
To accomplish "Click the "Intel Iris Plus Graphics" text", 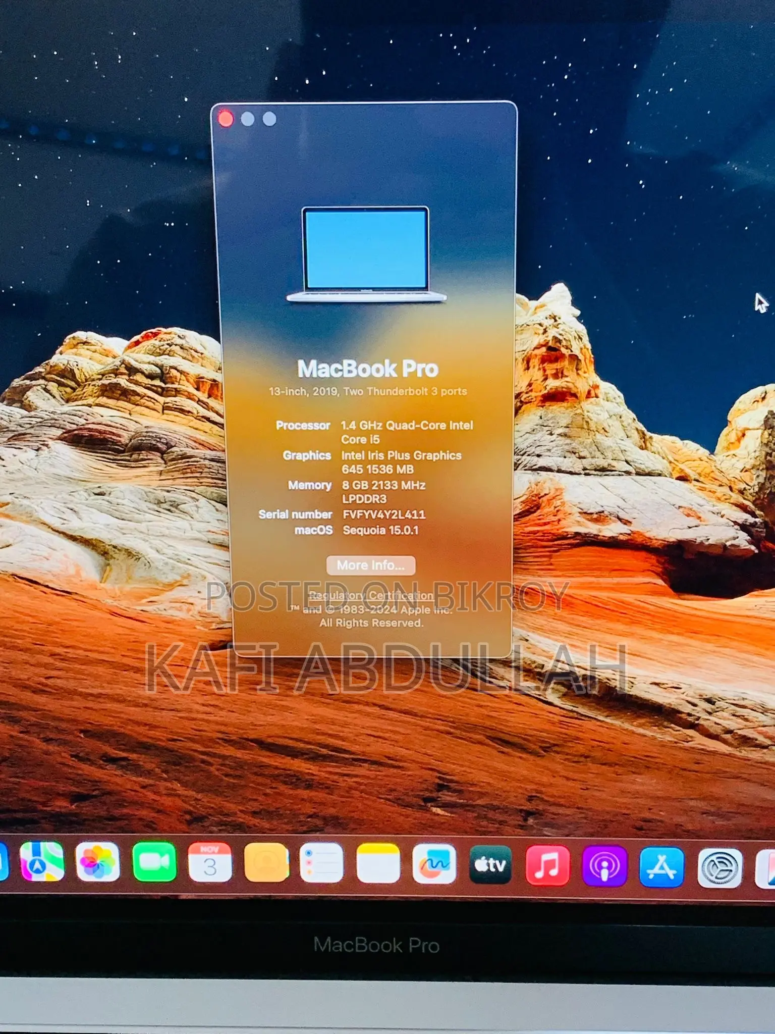I will pyautogui.click(x=401, y=455).
